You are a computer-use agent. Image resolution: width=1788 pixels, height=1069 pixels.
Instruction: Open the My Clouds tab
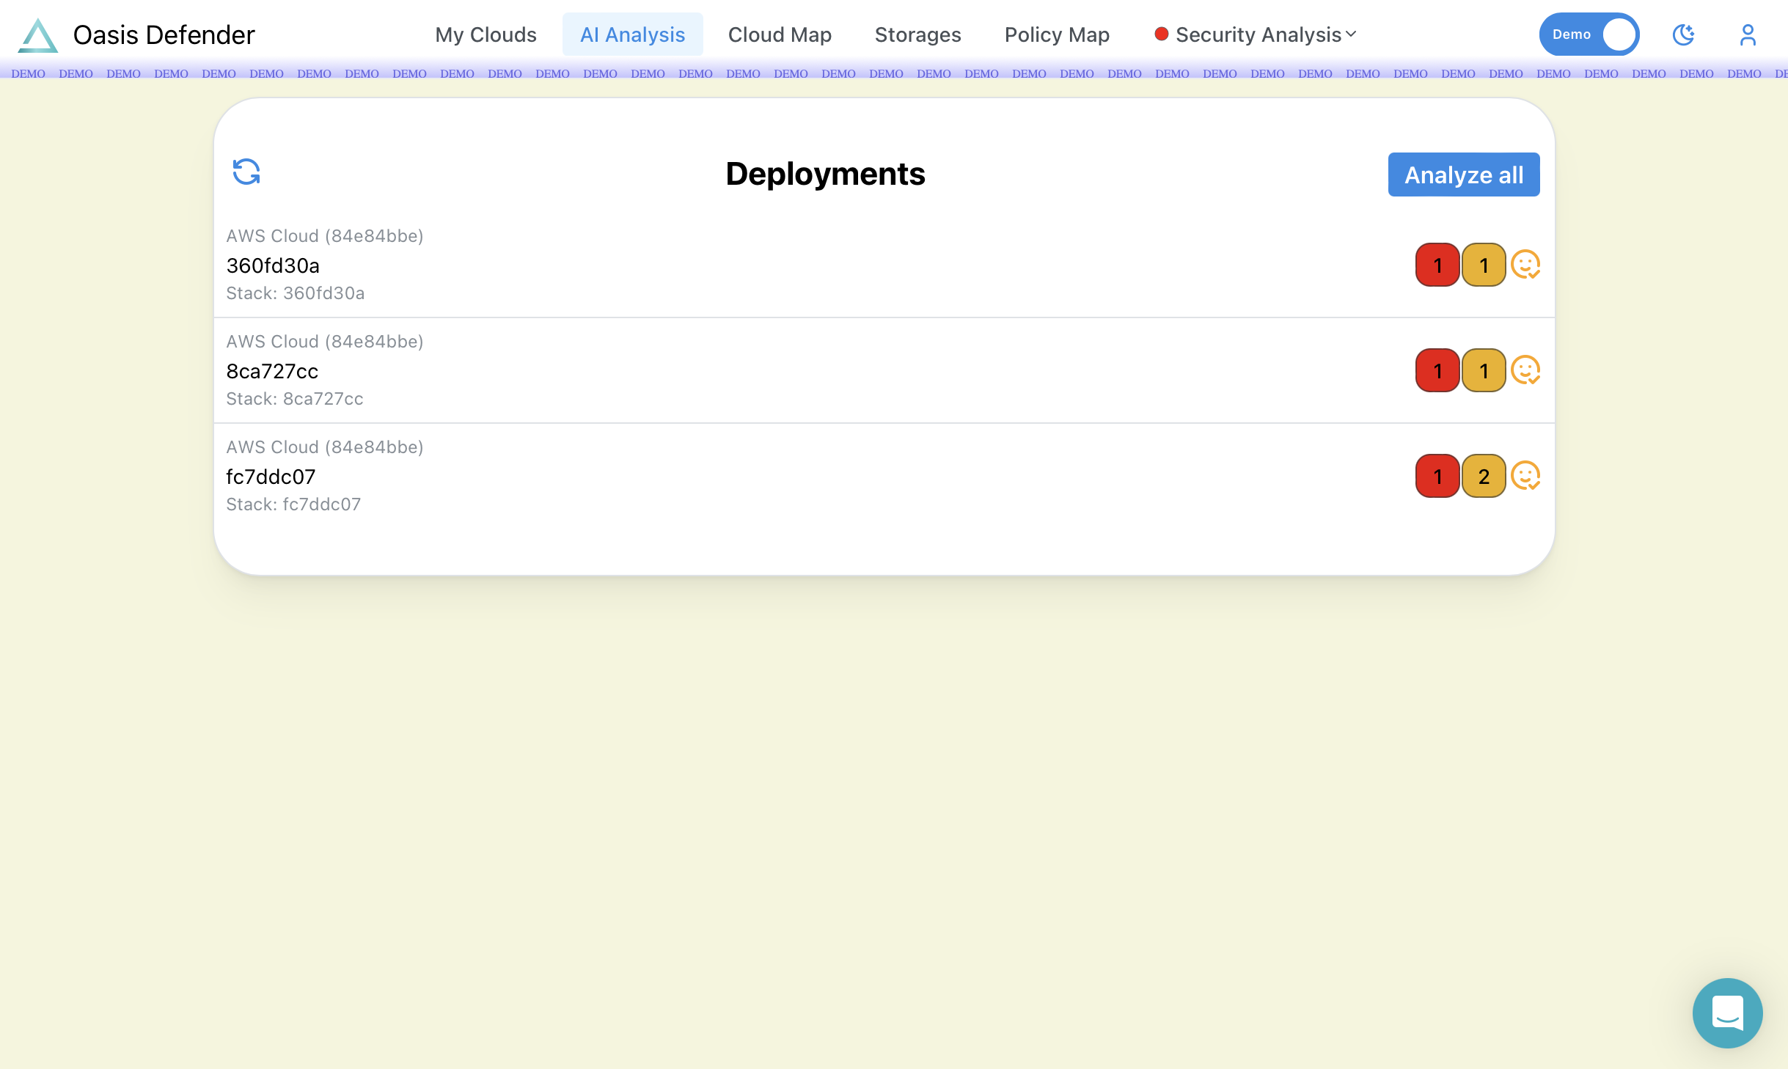pyautogui.click(x=486, y=34)
